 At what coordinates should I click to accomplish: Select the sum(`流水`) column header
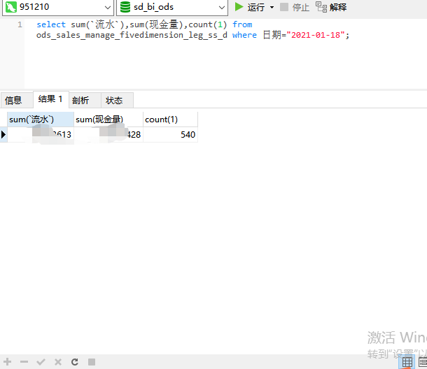pyautogui.click(x=41, y=120)
